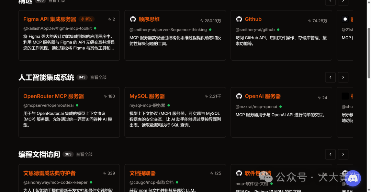Open 查看全部 for 人工智能集成系统

(98, 77)
